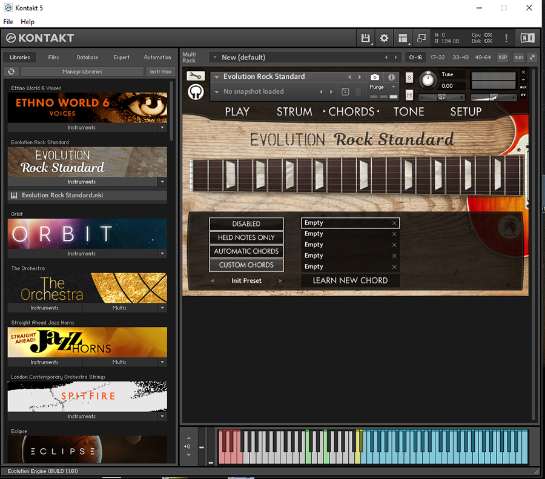Open Spitfire library dropdown arrow
Viewport: 545px width, 479px height.
162,417
